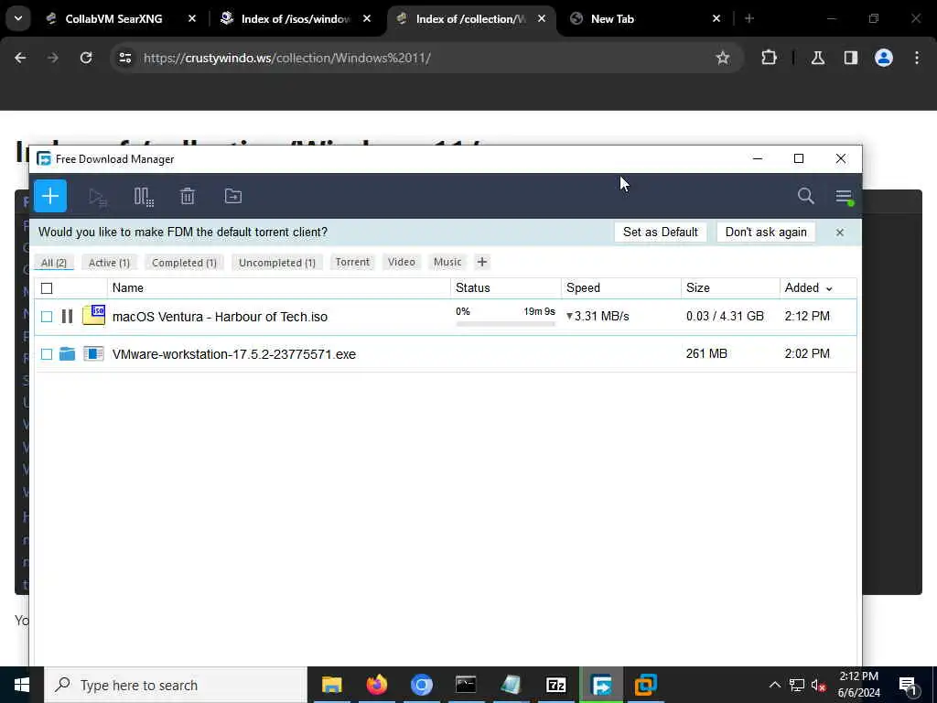Check the VMware-workstation download checkbox
Viewport: 937px width, 703px height.
coord(47,354)
